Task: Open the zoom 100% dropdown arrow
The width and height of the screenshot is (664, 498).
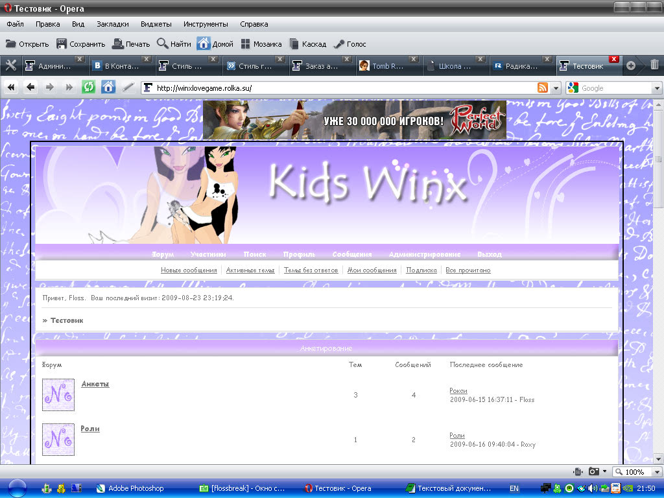Action: click(658, 472)
